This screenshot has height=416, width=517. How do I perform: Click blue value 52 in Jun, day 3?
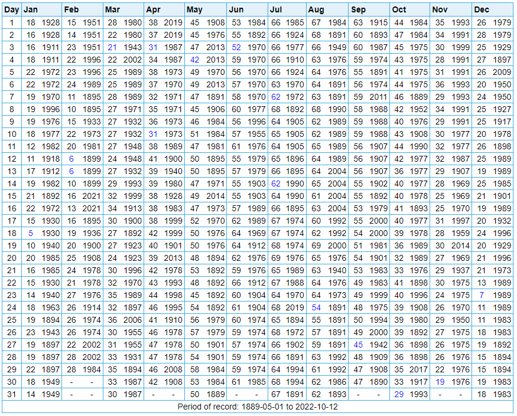(236, 47)
